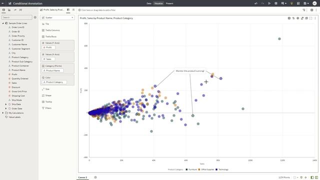This screenshot has height=180, width=320.
Task: Open the Present tab
Action: (169, 3)
